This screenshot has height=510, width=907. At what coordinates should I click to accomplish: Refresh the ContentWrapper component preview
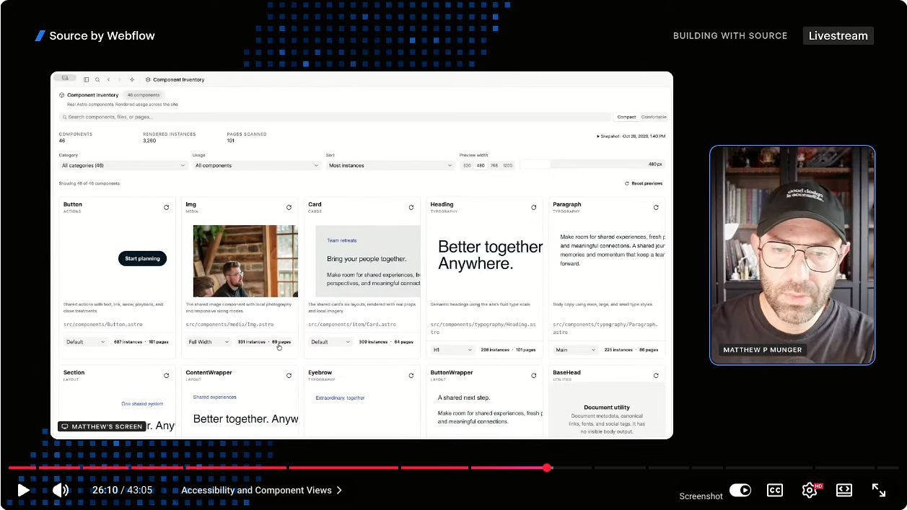pyautogui.click(x=289, y=375)
